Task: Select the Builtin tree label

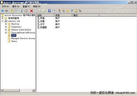Action: (15, 24)
